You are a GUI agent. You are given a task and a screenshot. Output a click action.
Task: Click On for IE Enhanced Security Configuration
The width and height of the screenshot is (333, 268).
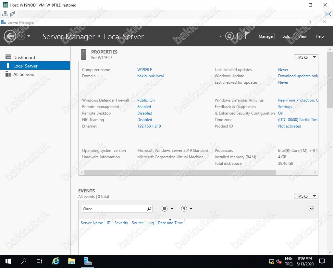280,113
